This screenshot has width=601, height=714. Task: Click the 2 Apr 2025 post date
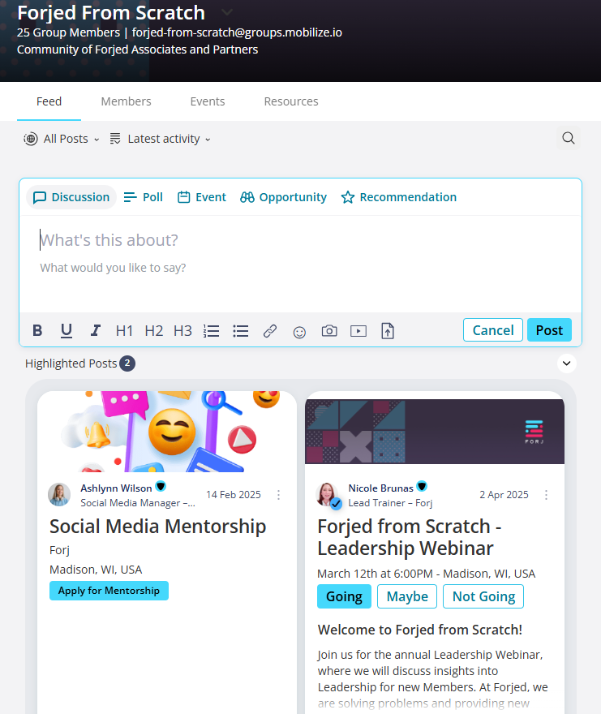(x=504, y=494)
